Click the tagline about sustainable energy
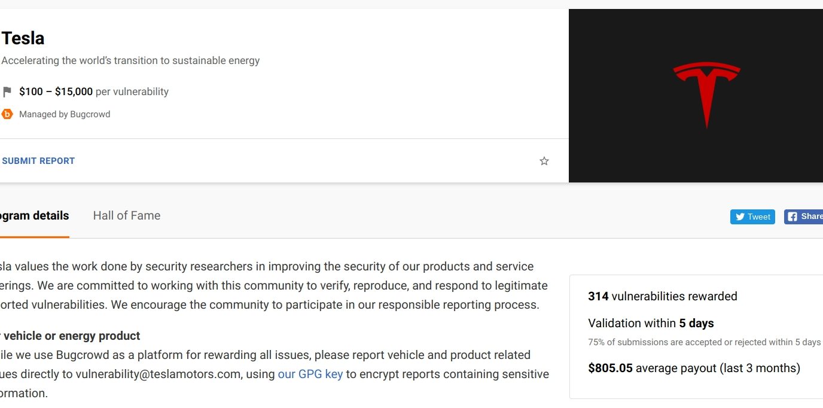823x408 pixels. [131, 60]
